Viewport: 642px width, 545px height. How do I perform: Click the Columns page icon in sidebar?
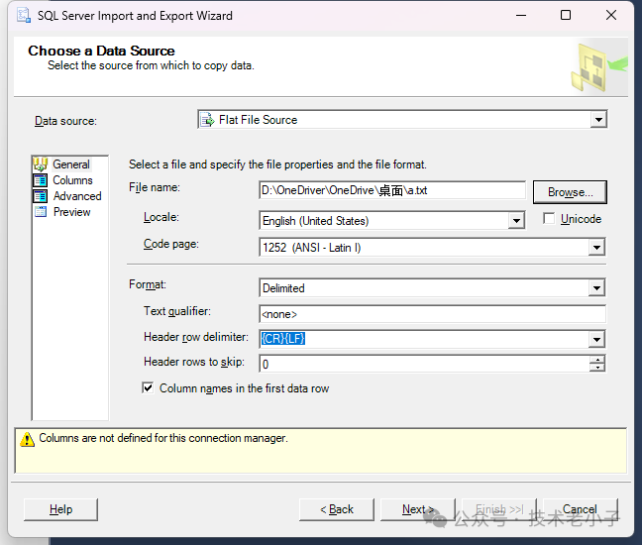41,180
